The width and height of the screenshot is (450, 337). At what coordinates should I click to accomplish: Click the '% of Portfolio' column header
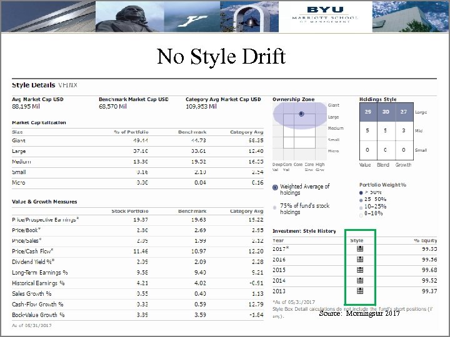[x=131, y=132]
